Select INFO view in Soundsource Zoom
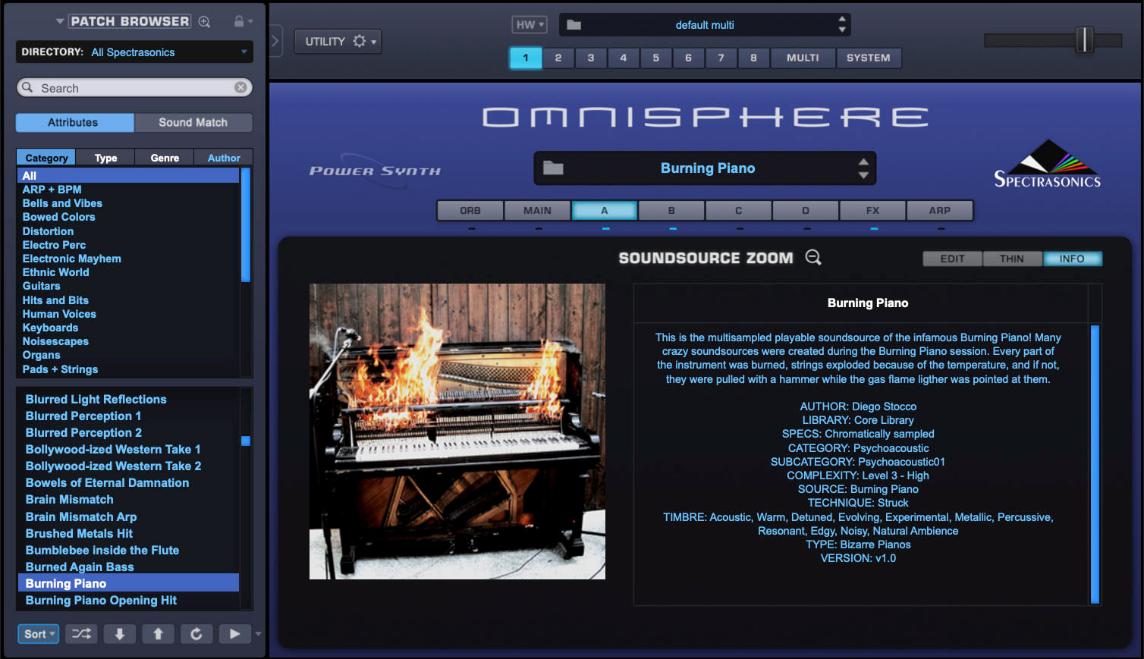 (x=1072, y=259)
